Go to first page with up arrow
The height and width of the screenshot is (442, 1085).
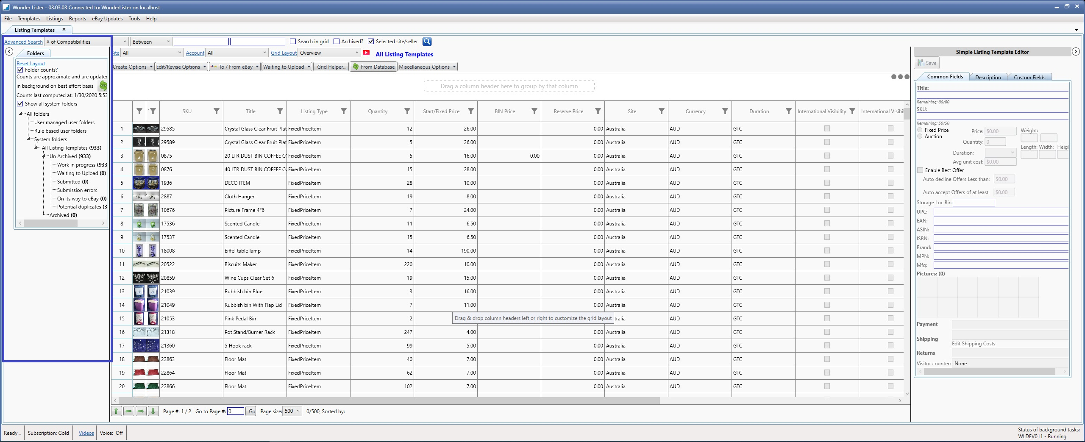pos(117,411)
